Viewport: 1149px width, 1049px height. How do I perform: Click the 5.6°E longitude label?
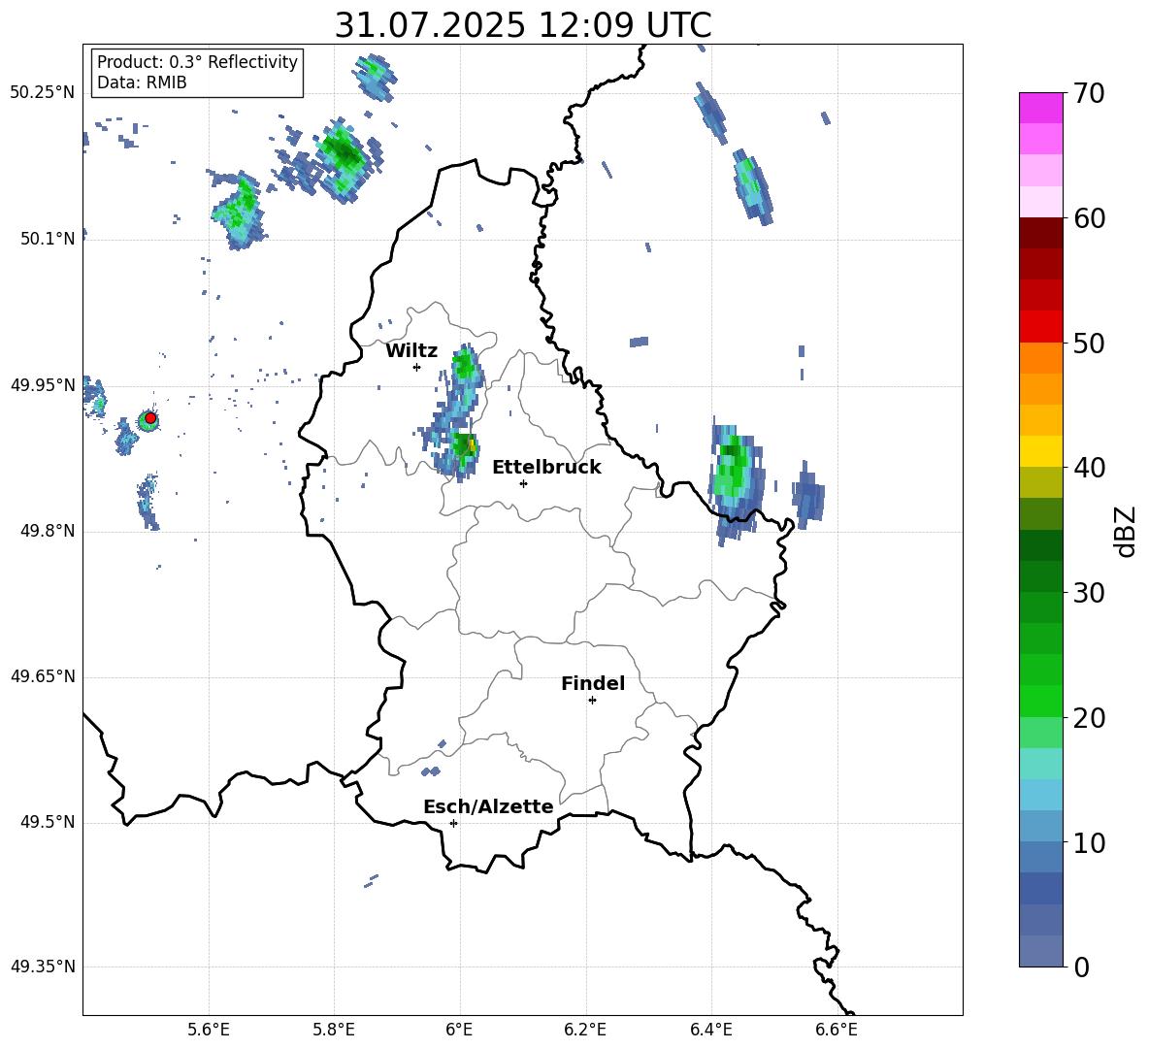click(x=209, y=1030)
